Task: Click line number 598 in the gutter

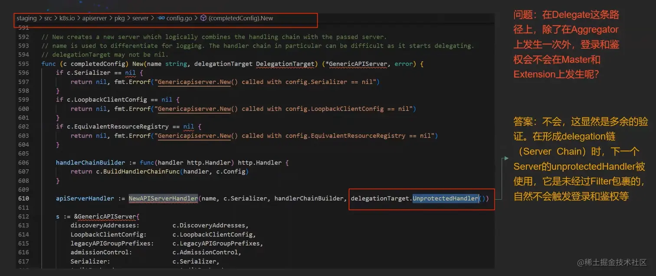Action: click(24, 91)
